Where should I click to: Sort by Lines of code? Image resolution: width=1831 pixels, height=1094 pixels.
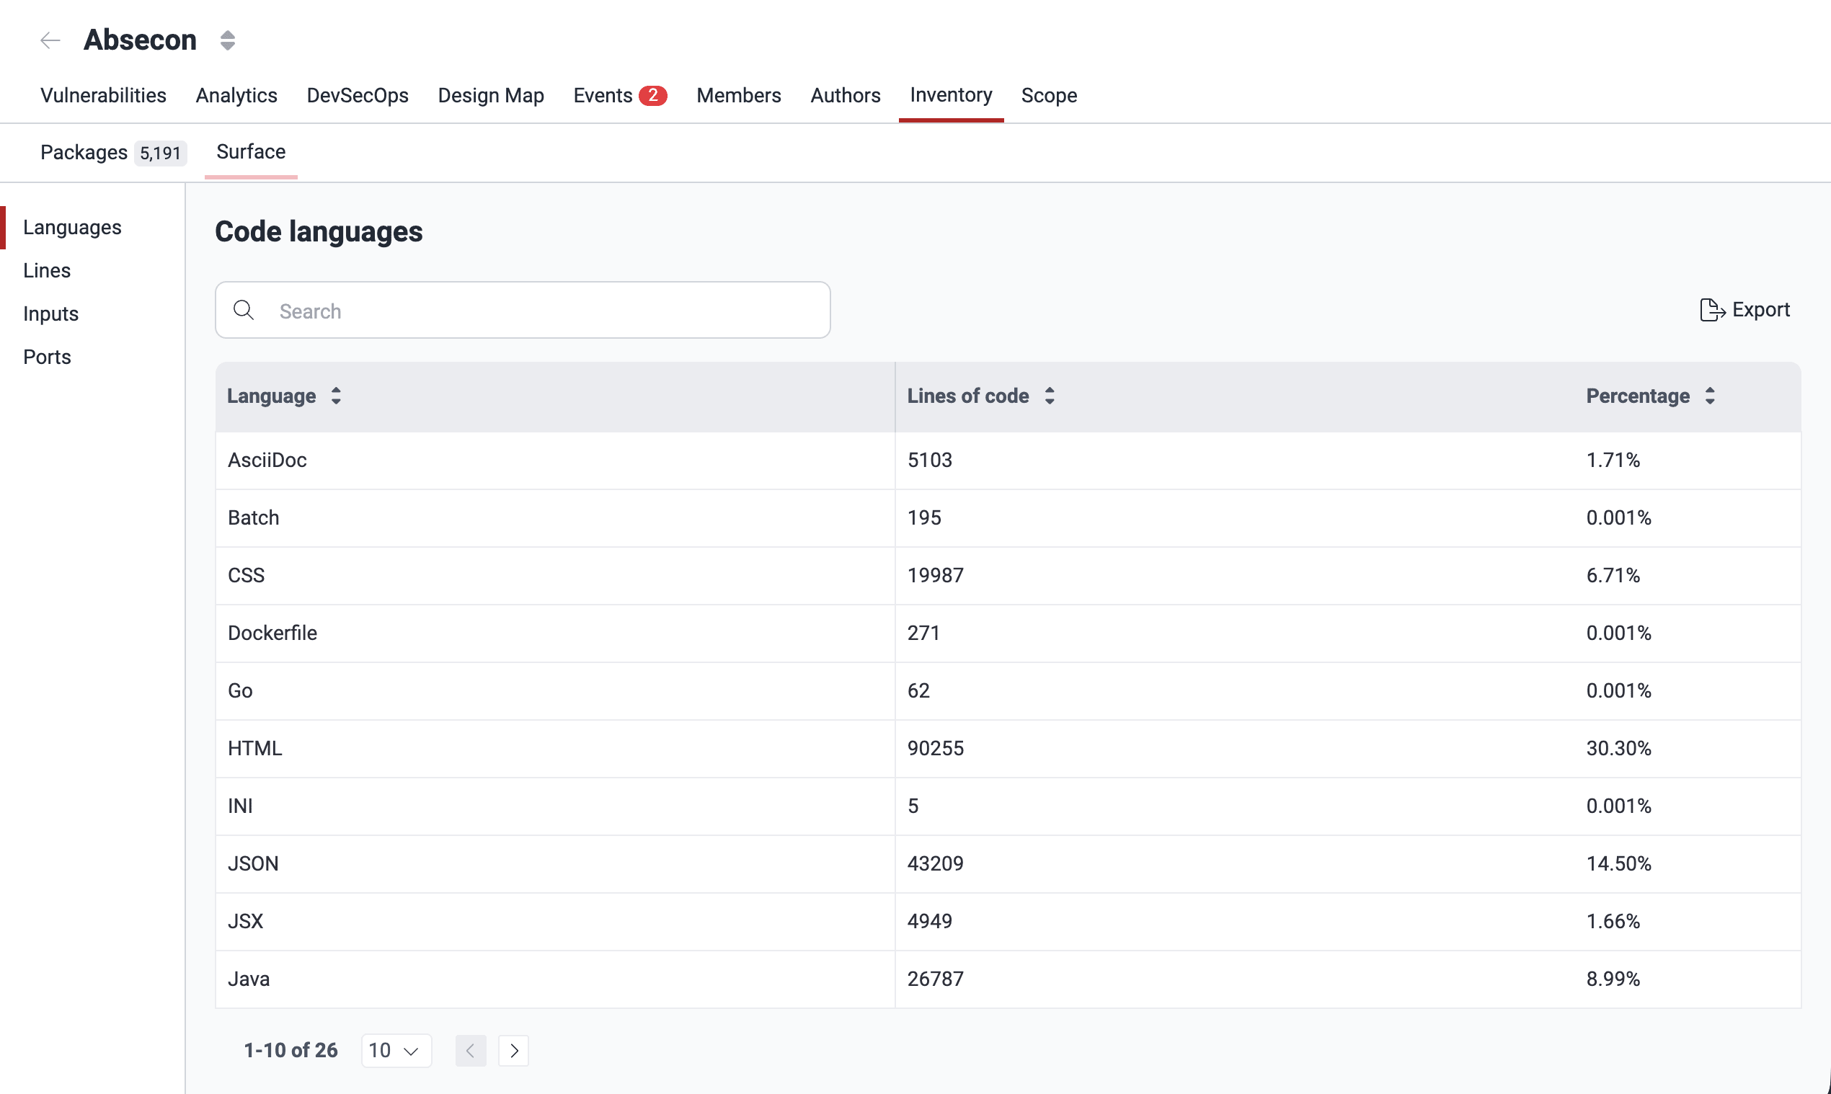1050,396
